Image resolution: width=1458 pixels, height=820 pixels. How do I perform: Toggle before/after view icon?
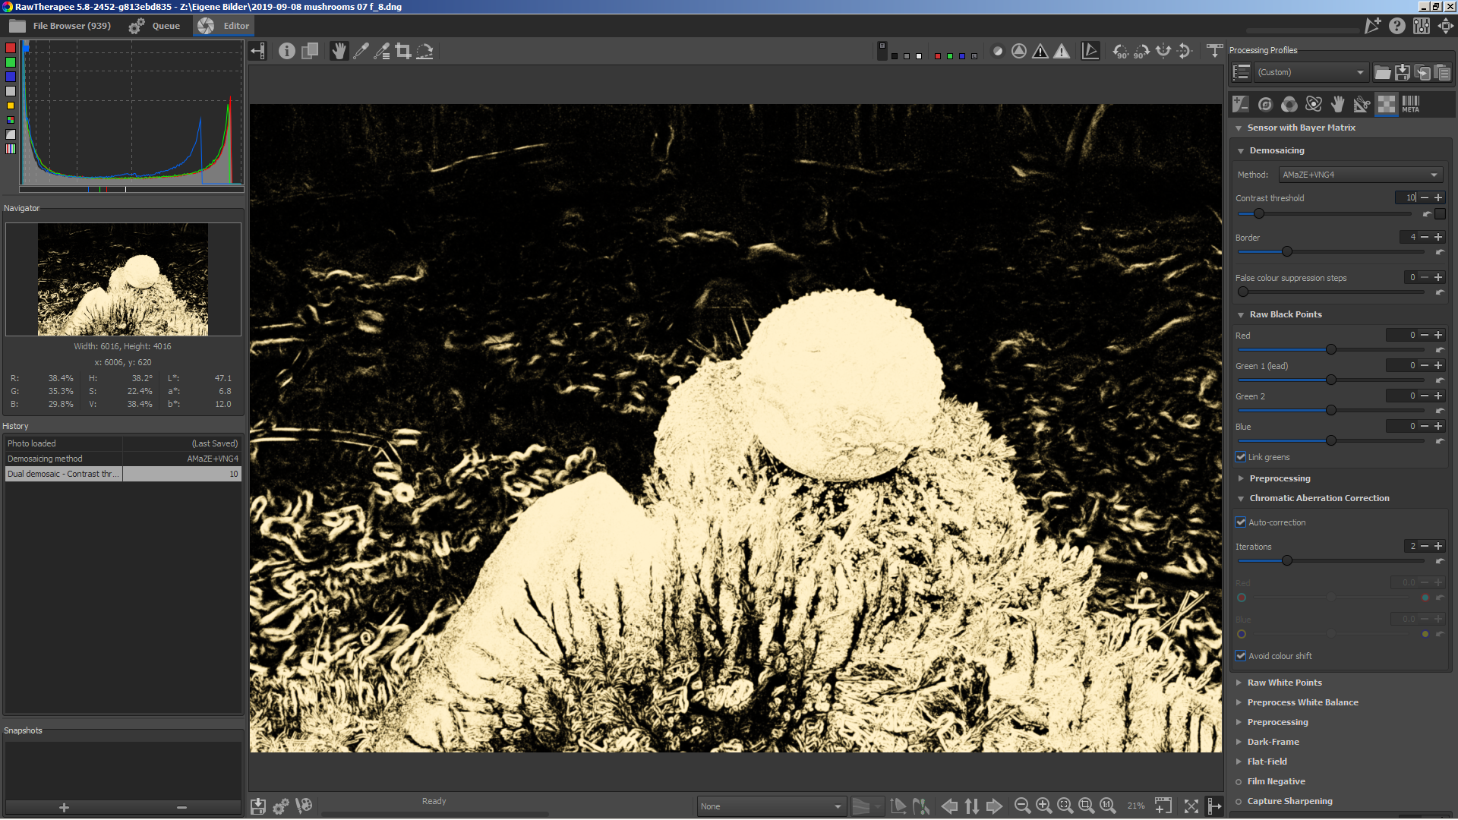(309, 52)
